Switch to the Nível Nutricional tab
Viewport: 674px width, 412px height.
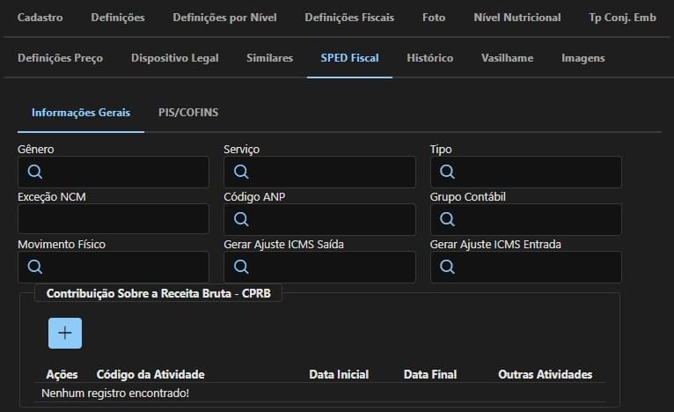[517, 18]
